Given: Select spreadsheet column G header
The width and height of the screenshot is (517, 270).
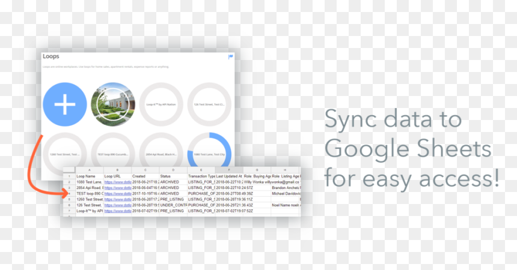Looking at the screenshot, I should [257, 170].
